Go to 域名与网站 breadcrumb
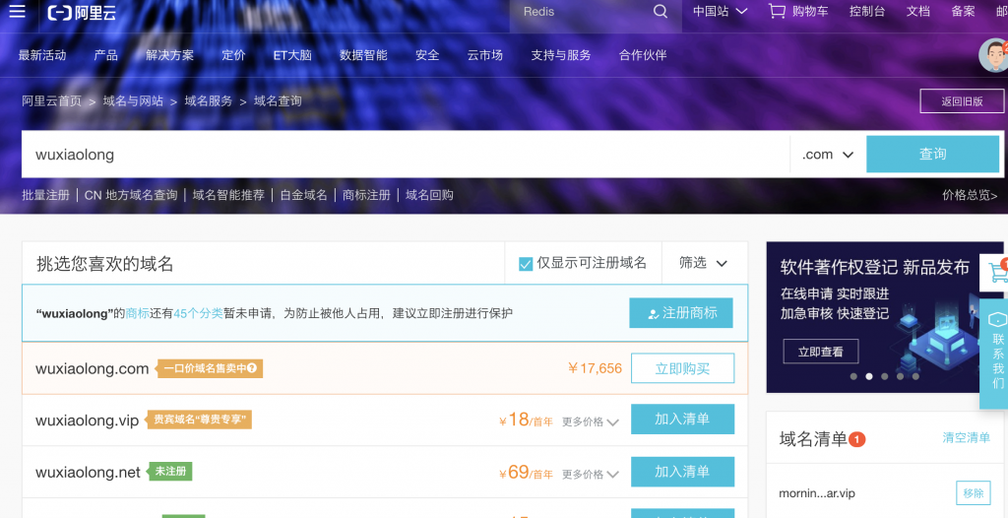Viewport: 1008px width, 518px height. pyautogui.click(x=133, y=101)
